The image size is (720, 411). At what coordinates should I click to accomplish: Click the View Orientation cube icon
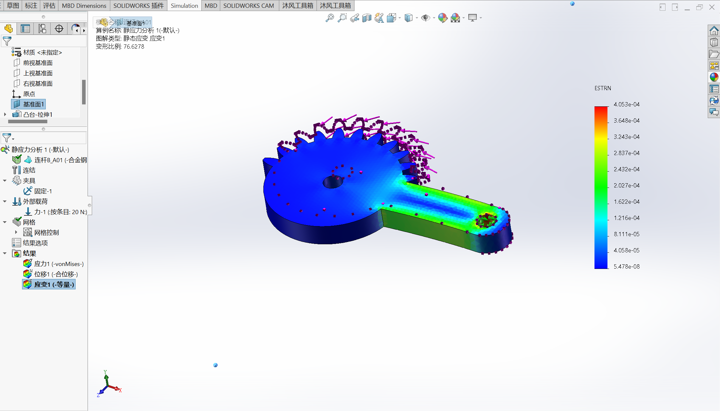click(x=391, y=18)
